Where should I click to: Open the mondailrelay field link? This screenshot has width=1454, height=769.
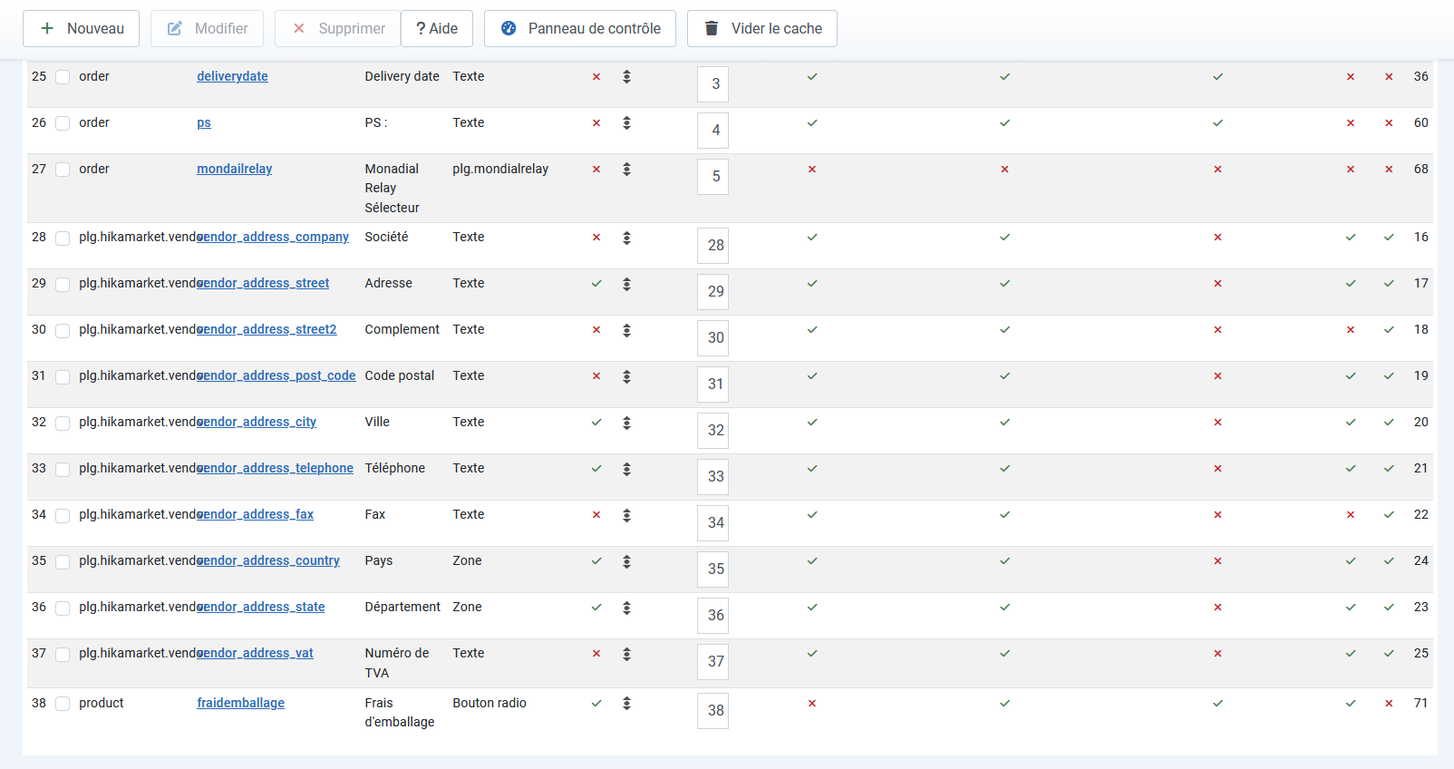235,170
